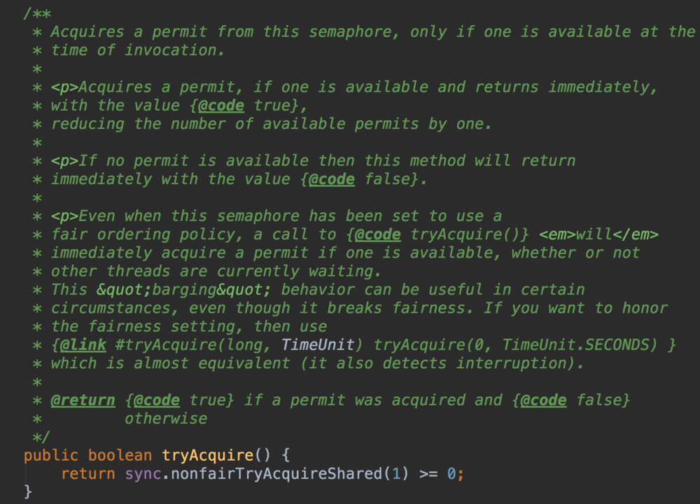Screen dimensions: 700x504
Task: Click the >= comparison operator
Action: (428, 474)
